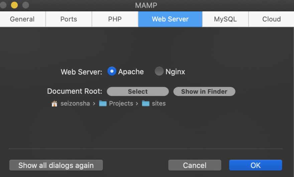Click Select for Document Root
The height and width of the screenshot is (177, 294).
[x=138, y=91]
